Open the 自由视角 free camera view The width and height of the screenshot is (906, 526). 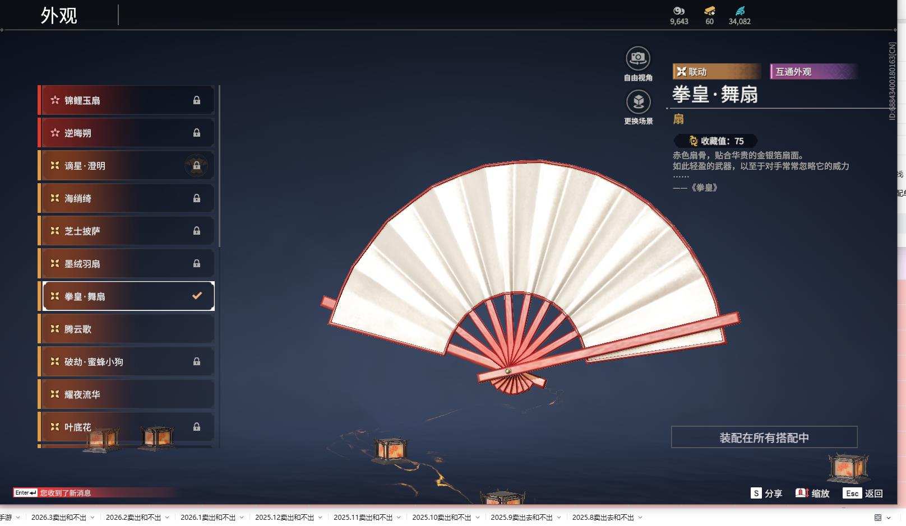[x=637, y=58]
